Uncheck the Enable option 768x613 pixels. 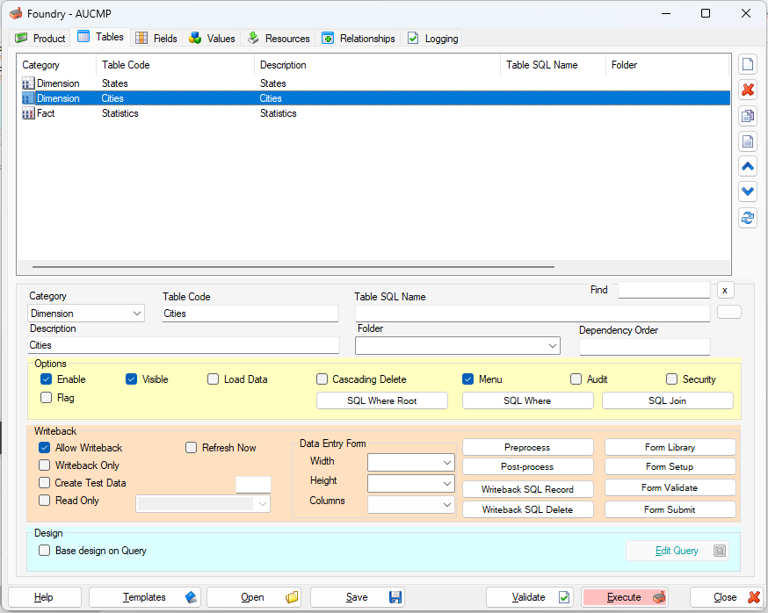46,379
